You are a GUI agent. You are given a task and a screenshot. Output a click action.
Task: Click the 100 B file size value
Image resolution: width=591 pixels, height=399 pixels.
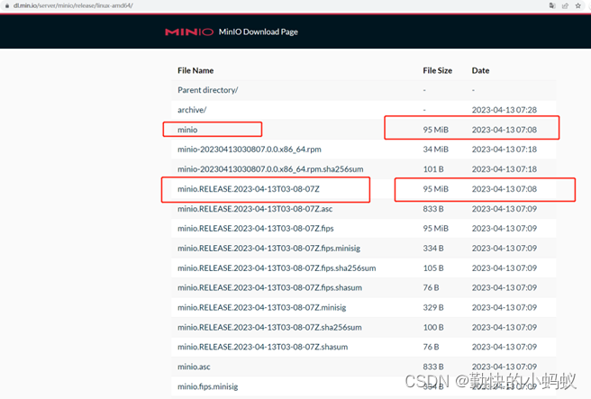point(433,327)
